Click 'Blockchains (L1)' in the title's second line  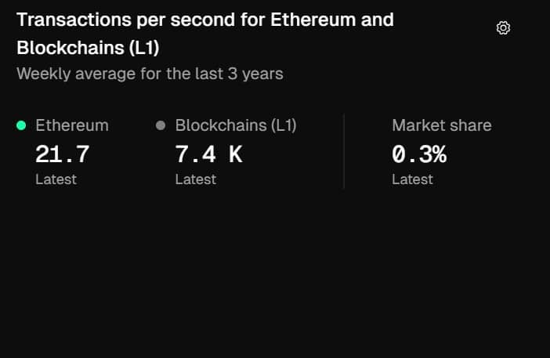click(88, 47)
